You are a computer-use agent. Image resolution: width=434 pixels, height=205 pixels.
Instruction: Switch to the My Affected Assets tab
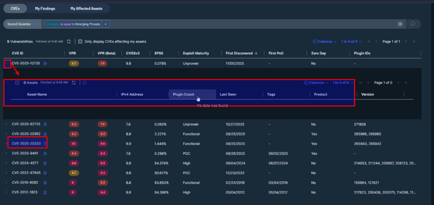point(86,8)
